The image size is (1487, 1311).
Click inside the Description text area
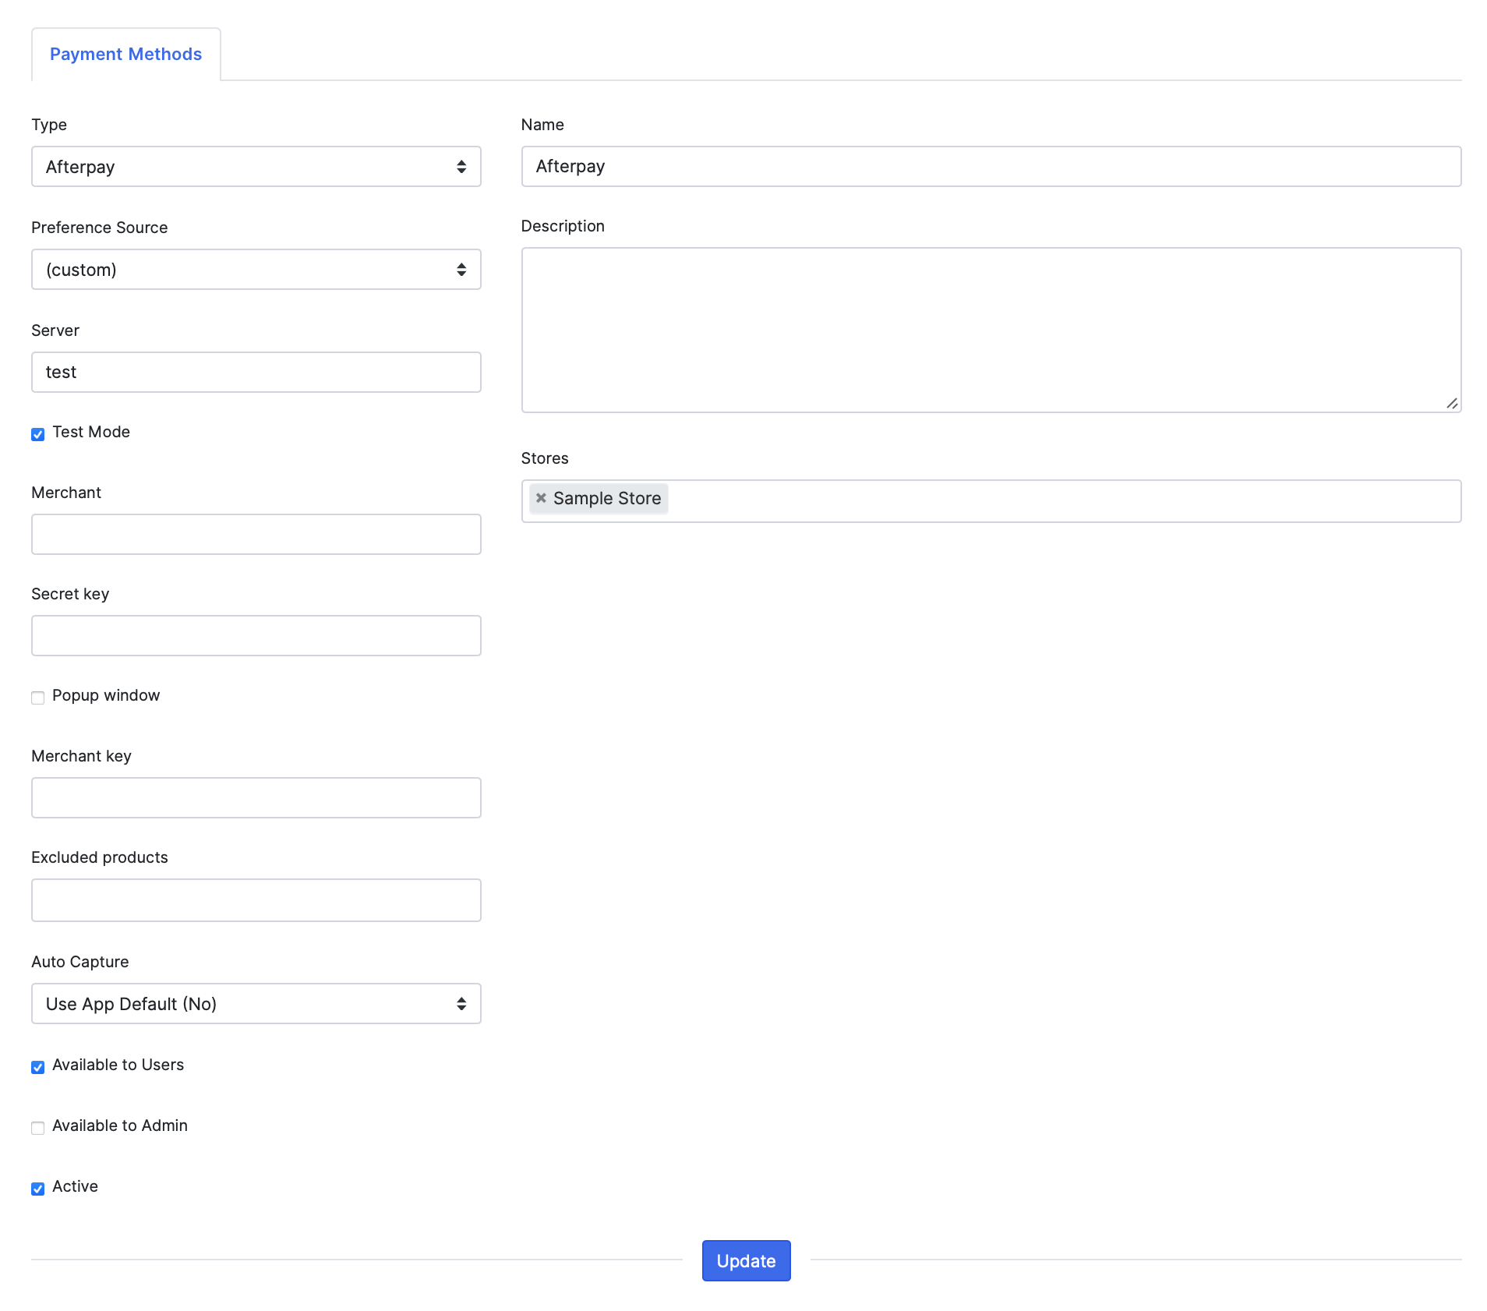(991, 330)
